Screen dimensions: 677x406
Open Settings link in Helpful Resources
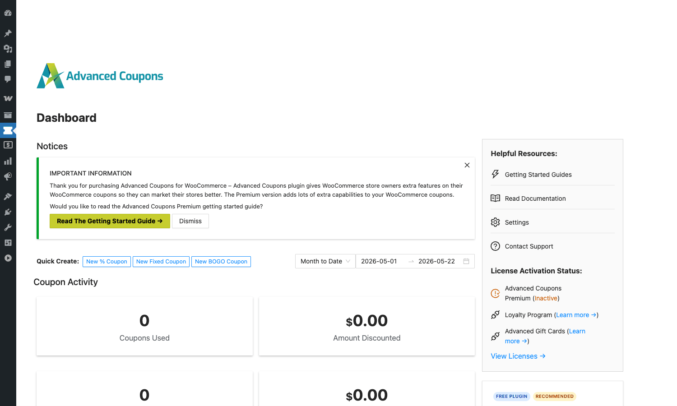(517, 222)
